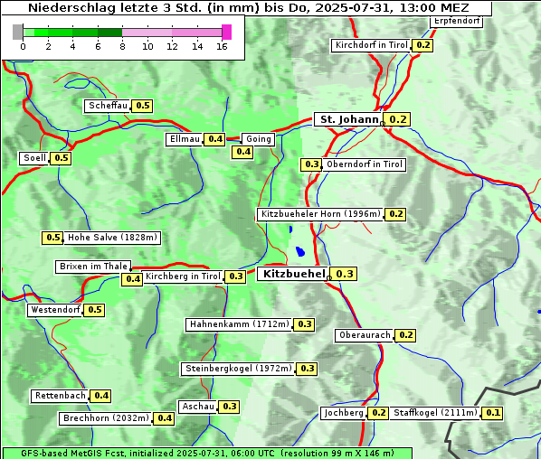Click the 0.5 value beside Scheffau
This screenshot has height=459, width=541.
(143, 106)
